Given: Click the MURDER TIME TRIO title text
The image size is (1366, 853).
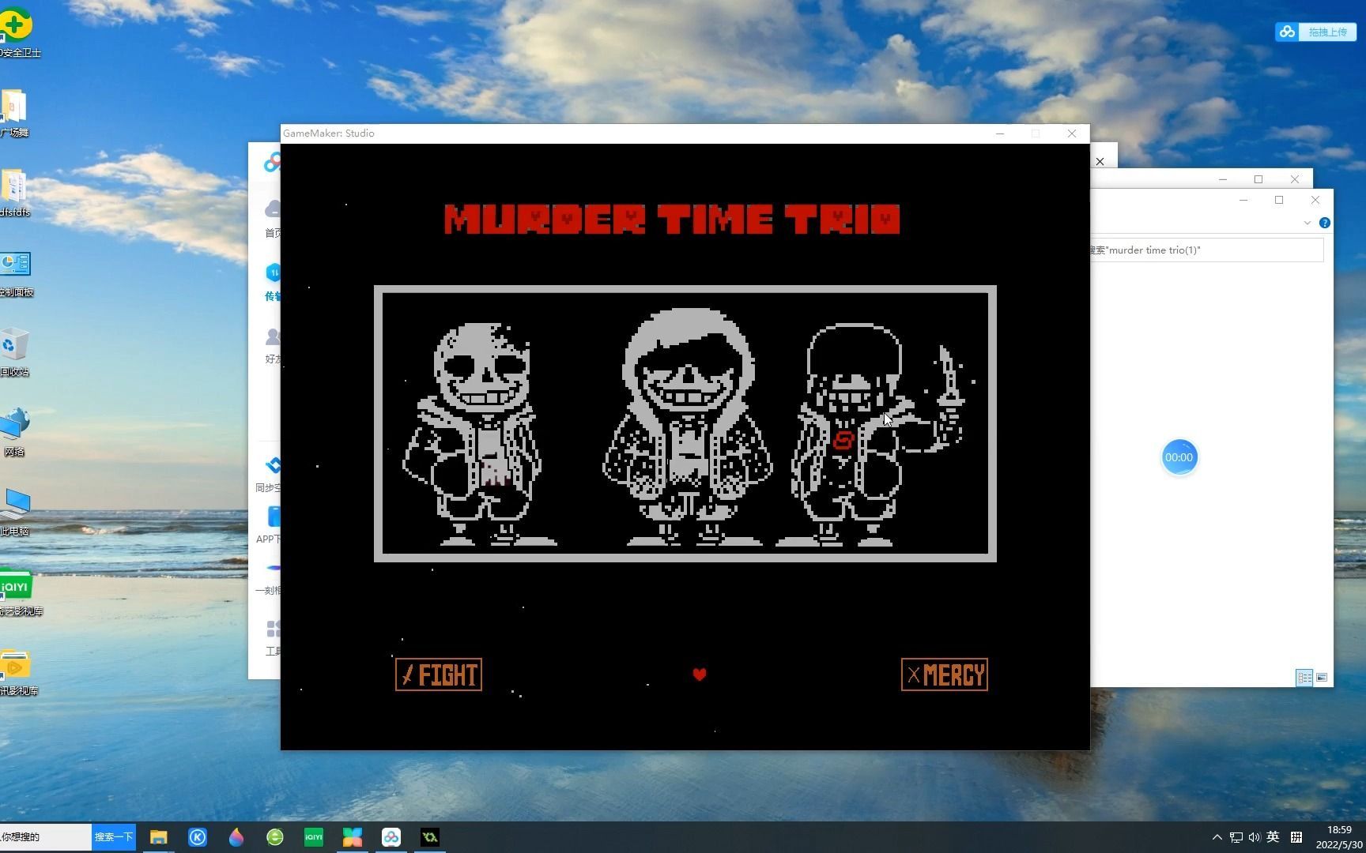Looking at the screenshot, I should 672,220.
